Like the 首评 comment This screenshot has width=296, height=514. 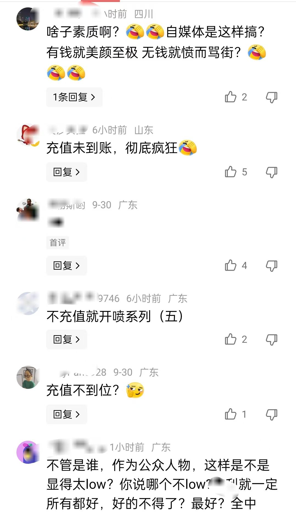pyautogui.click(x=230, y=265)
